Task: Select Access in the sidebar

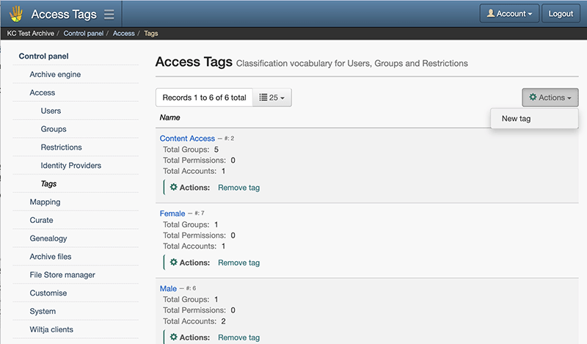Action: 43,92
